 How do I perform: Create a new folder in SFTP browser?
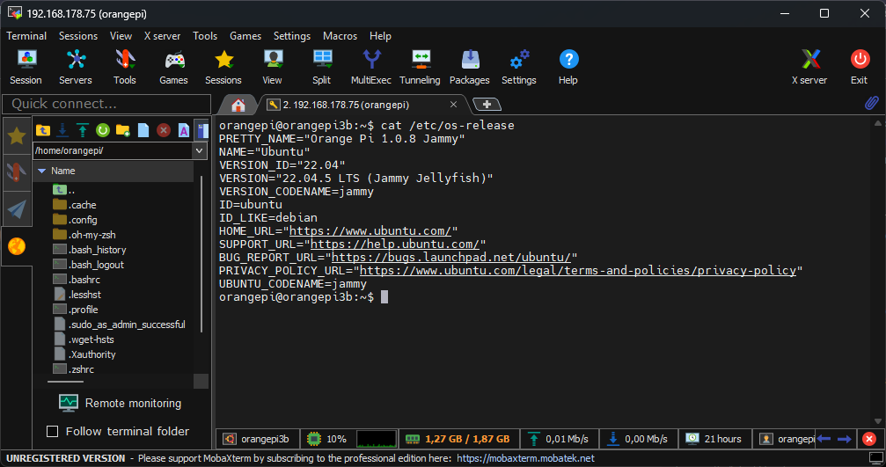click(123, 130)
